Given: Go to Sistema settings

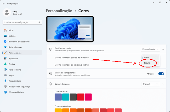Looking at the screenshot, I should [x=22, y=36].
